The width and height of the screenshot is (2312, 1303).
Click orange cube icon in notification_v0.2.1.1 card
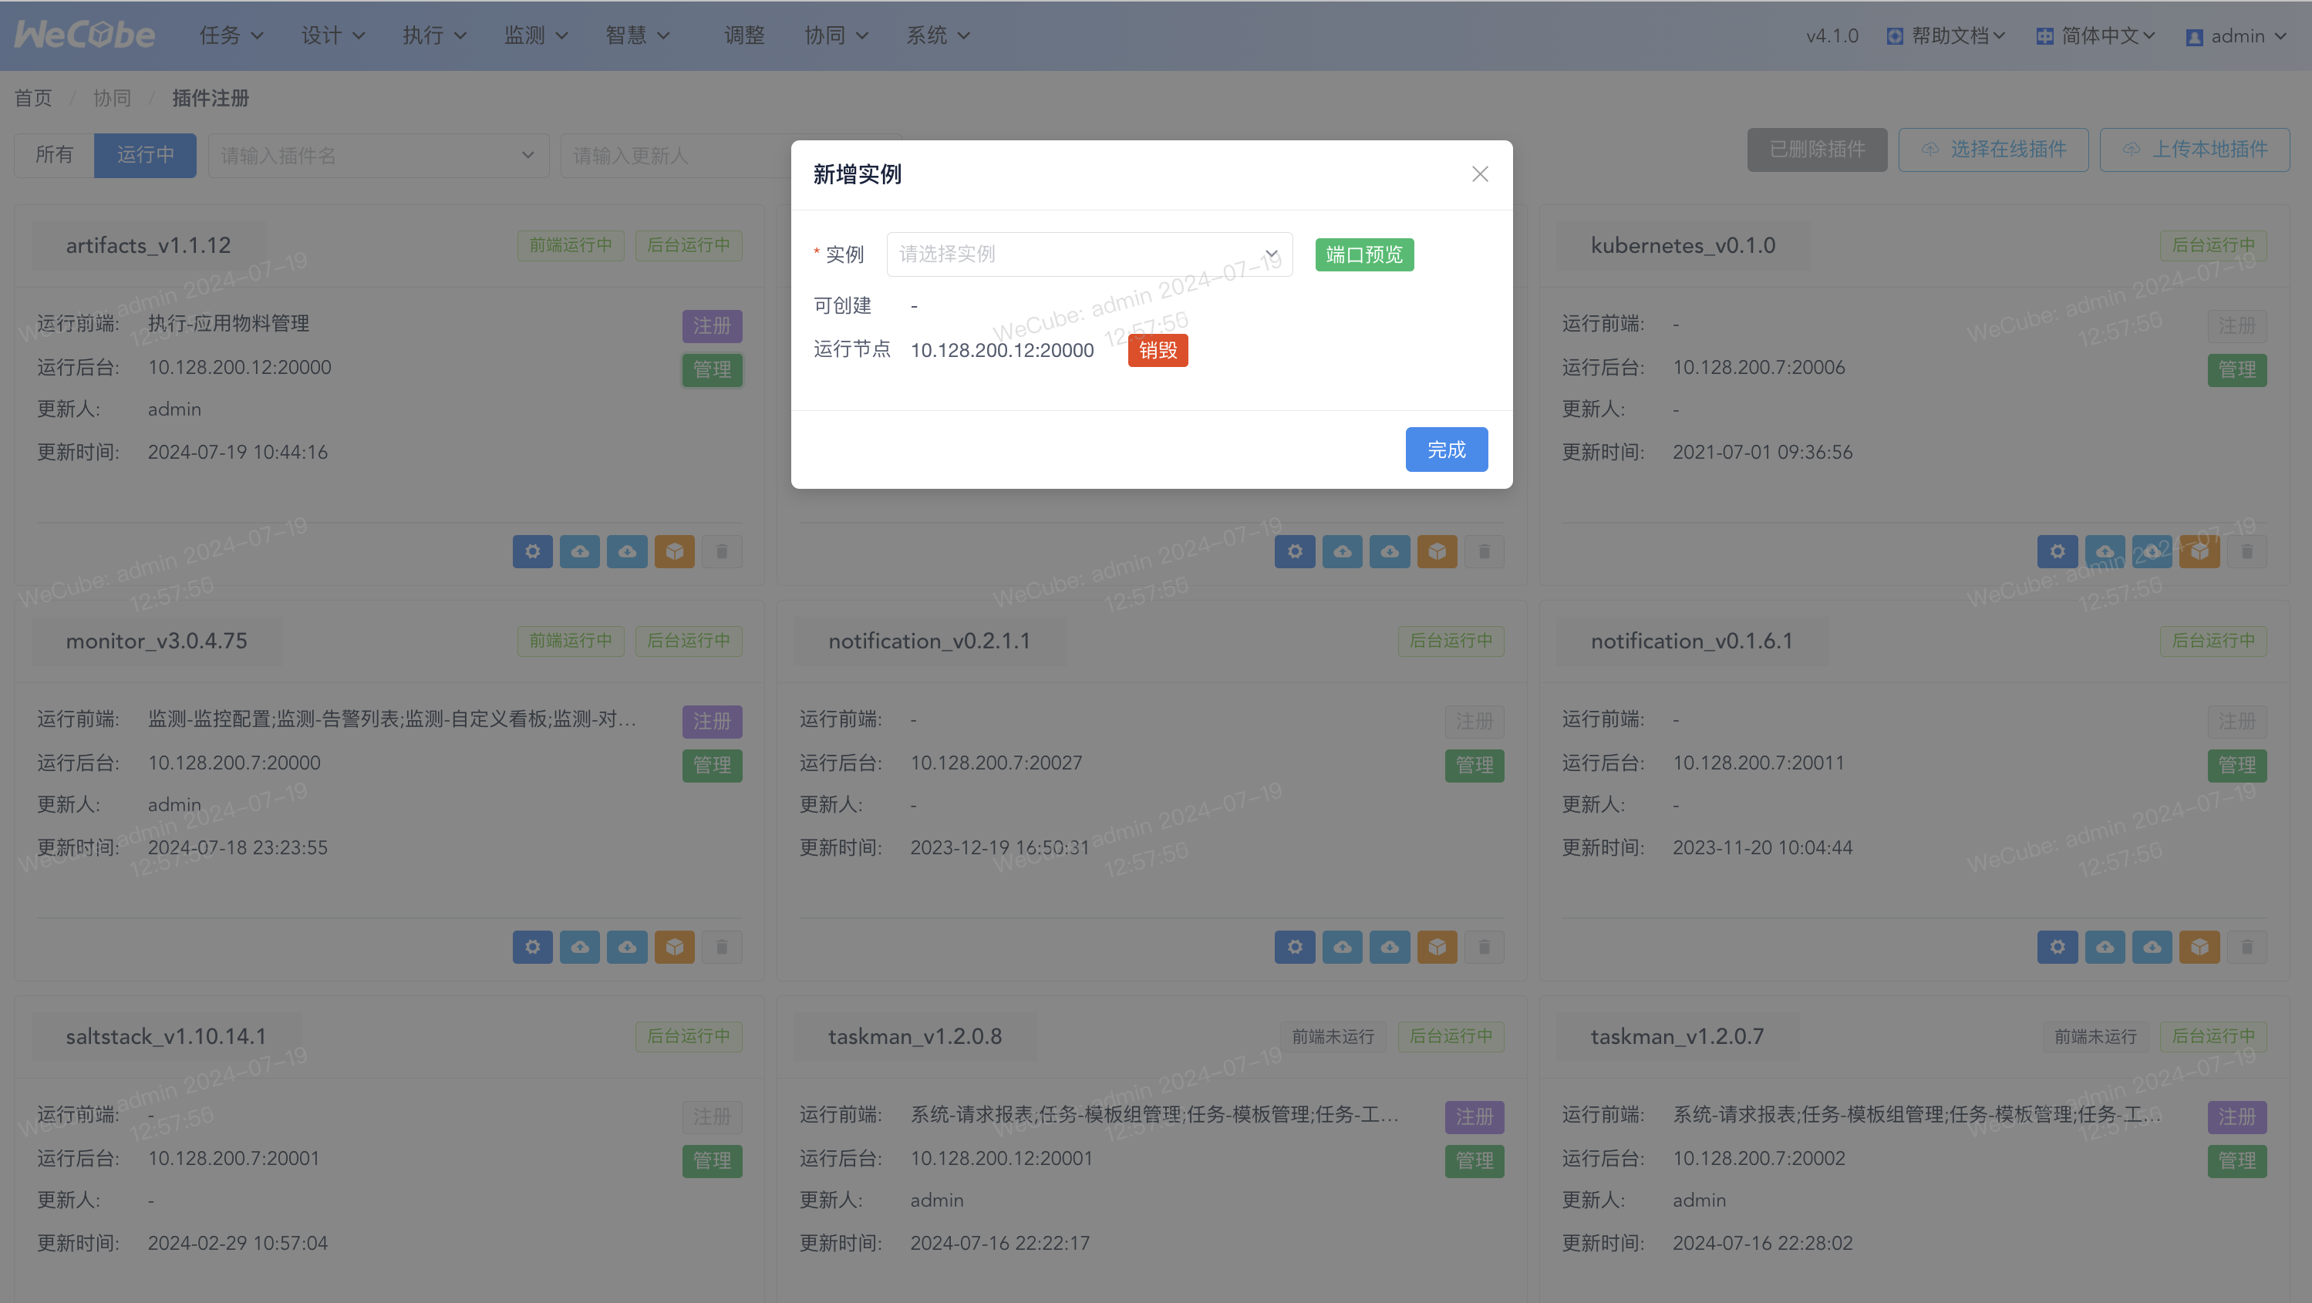(x=1437, y=947)
